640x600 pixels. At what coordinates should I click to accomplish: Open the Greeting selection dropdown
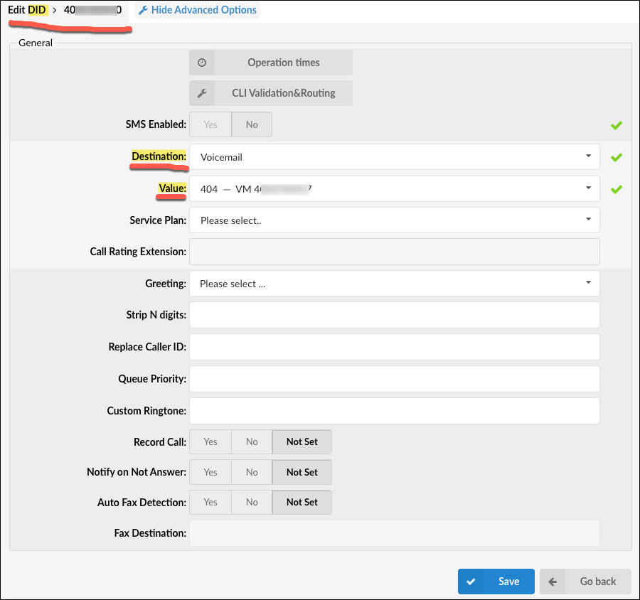[394, 284]
